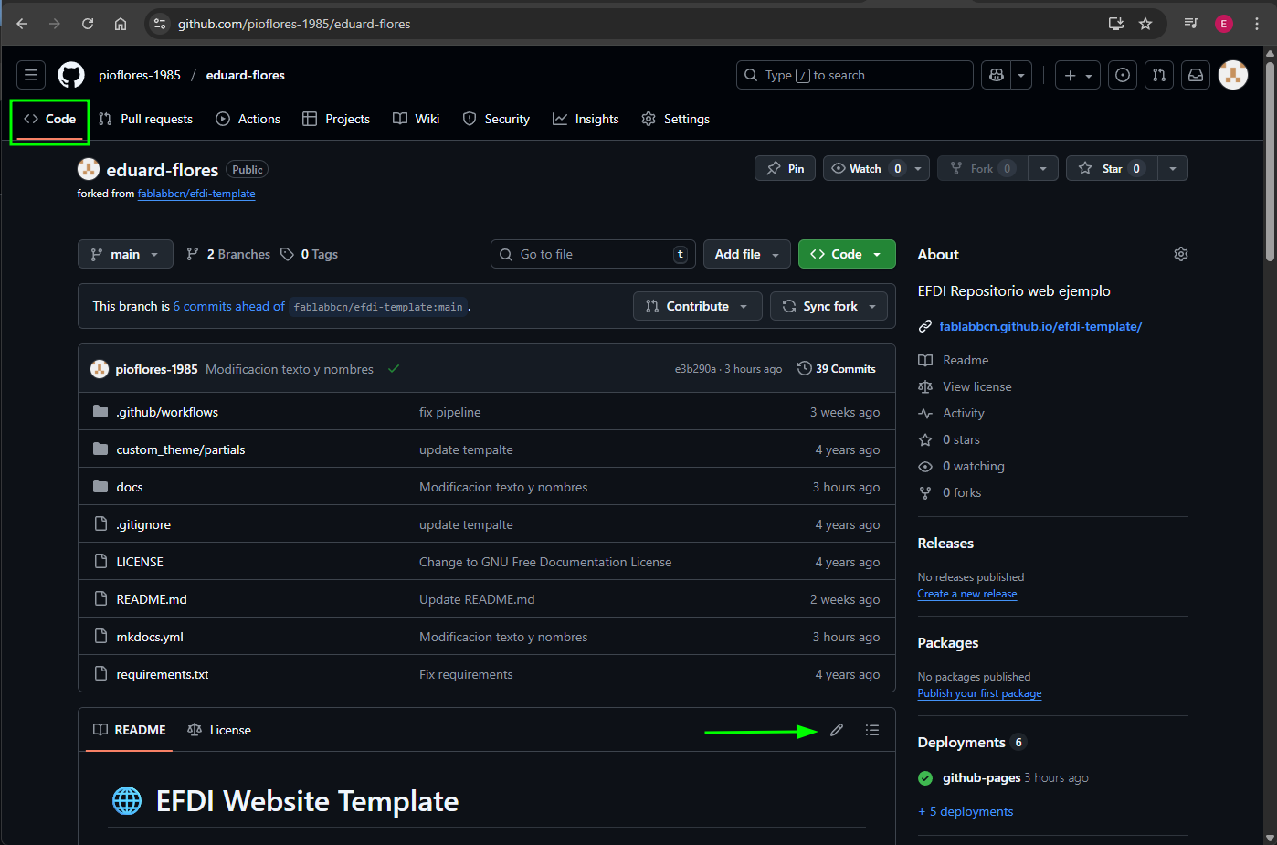Expand the main branch selector dropdown

click(x=125, y=254)
